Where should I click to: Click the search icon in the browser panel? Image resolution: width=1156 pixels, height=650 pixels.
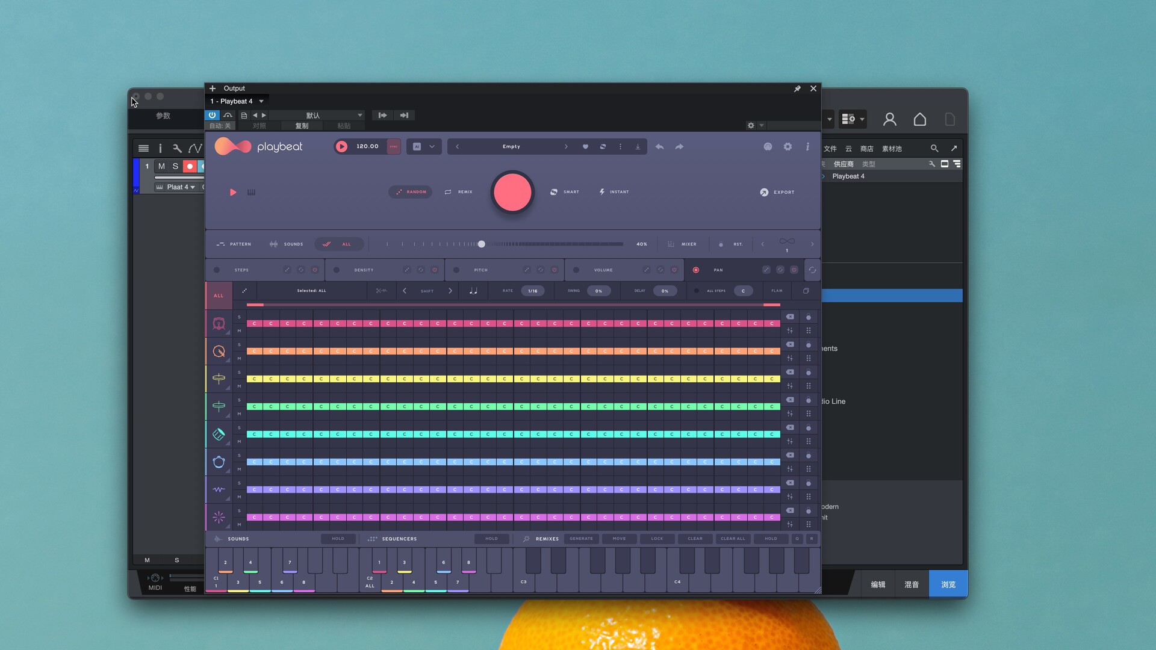coord(934,148)
